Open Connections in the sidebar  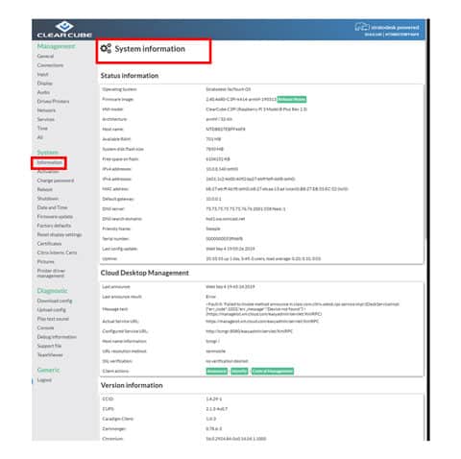click(50, 65)
